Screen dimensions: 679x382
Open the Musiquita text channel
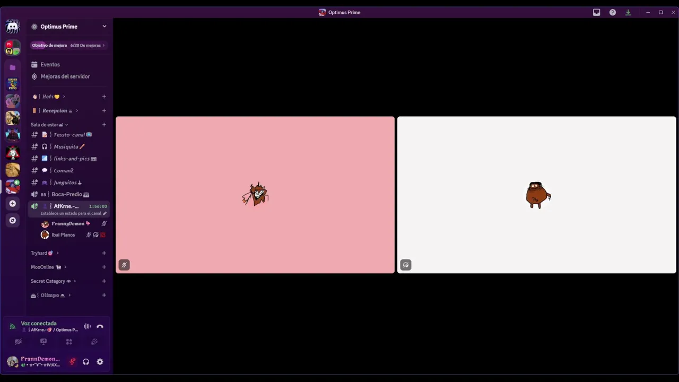pyautogui.click(x=70, y=146)
